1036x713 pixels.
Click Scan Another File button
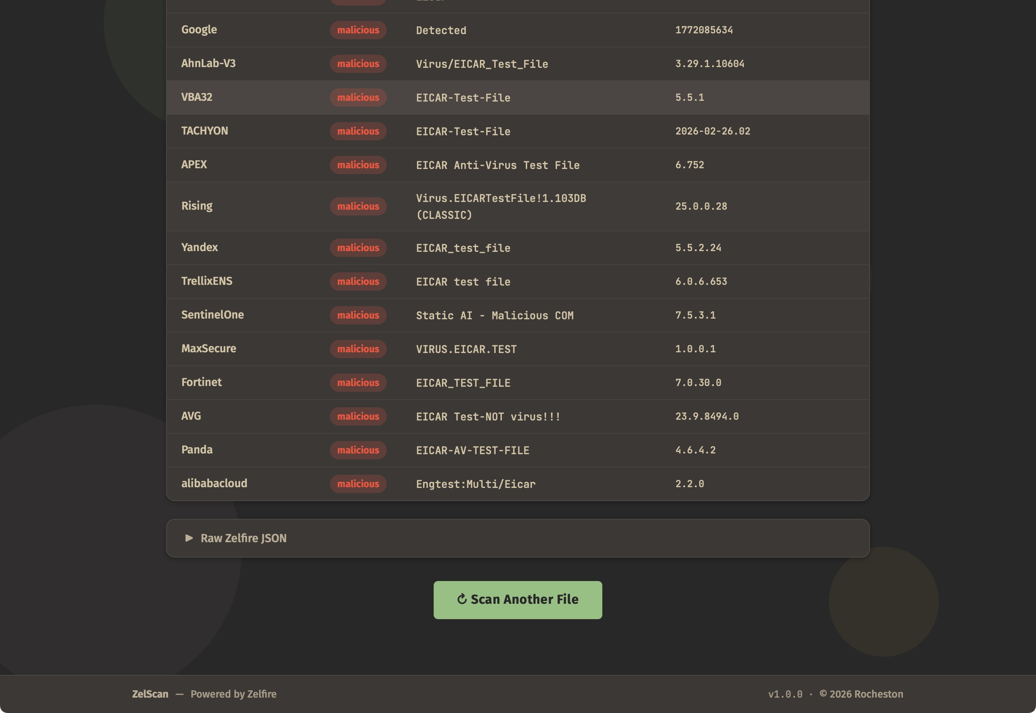click(517, 599)
